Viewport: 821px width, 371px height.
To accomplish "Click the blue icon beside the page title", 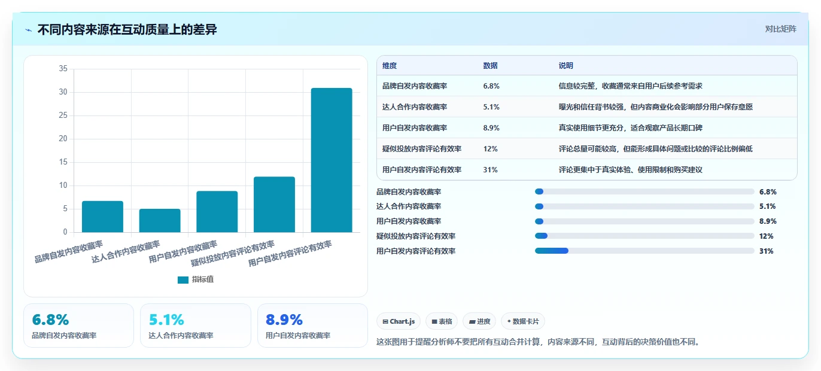I will click(29, 30).
